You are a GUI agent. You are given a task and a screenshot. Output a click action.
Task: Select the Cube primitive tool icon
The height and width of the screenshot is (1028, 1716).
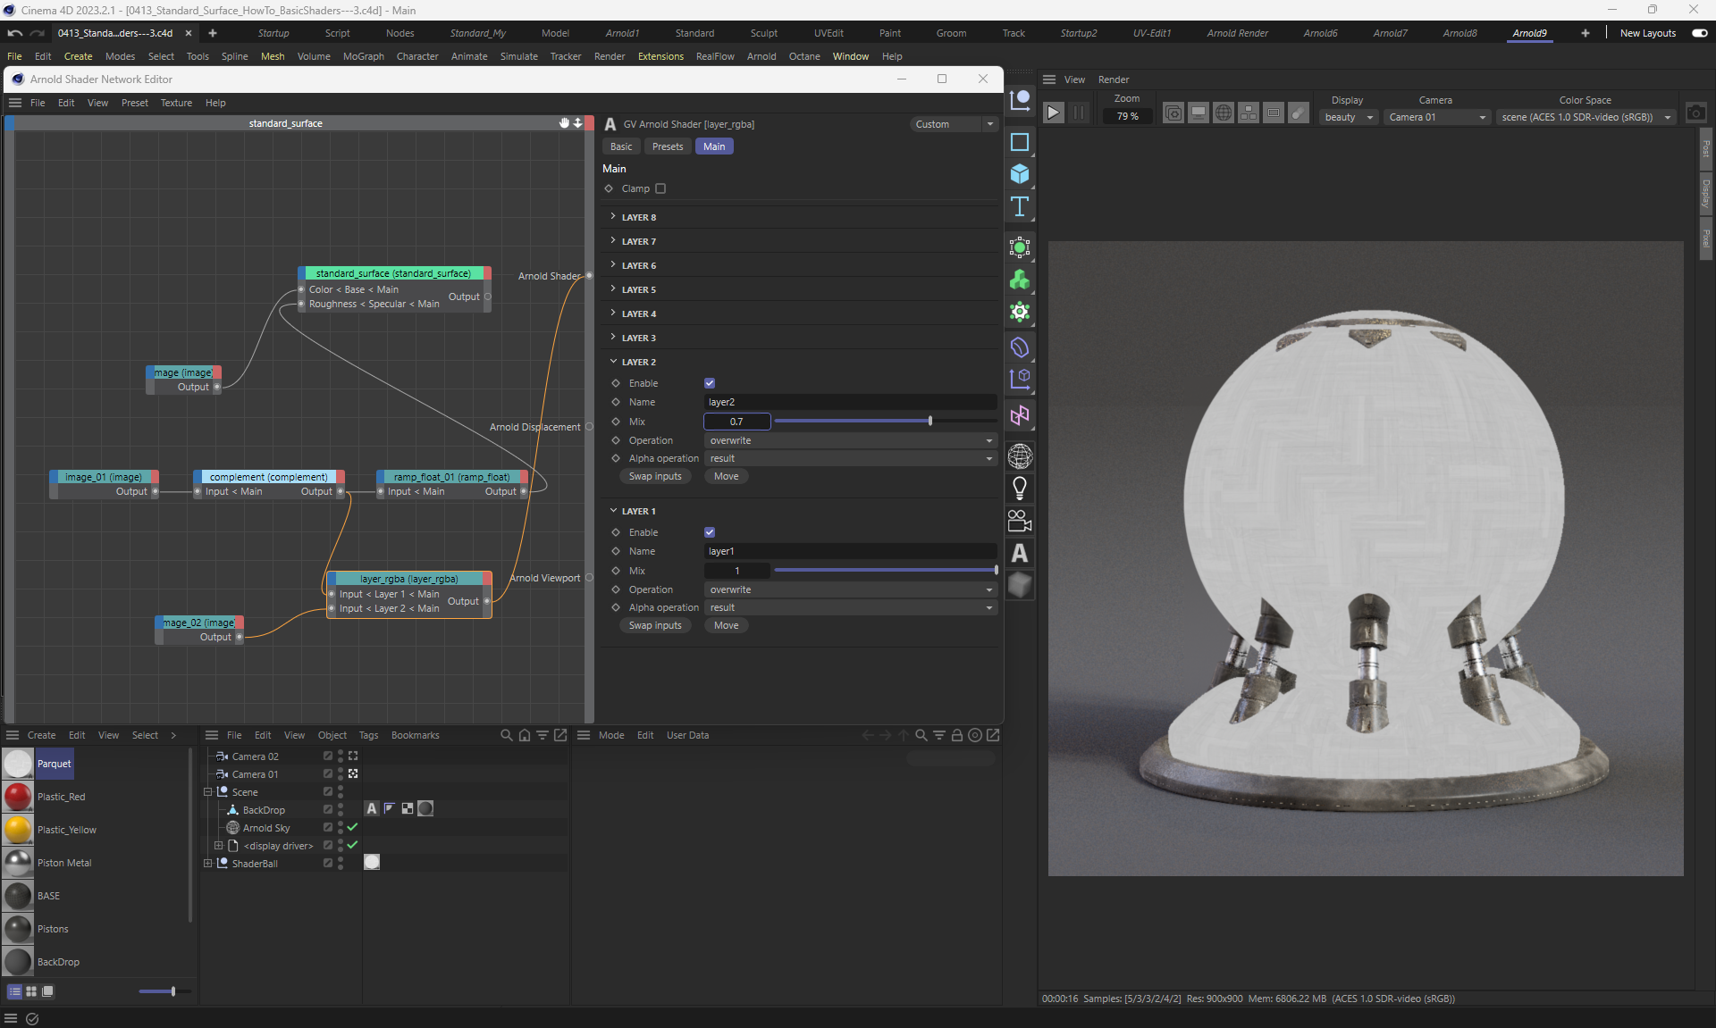click(1020, 174)
